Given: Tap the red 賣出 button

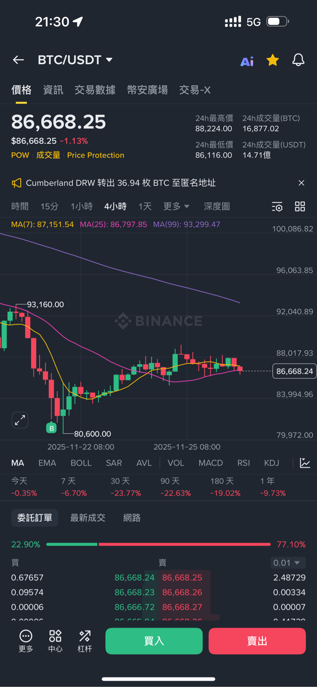Looking at the screenshot, I should pos(257,641).
